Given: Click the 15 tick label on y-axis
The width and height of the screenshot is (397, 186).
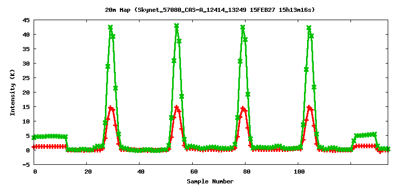Looking at the screenshot, I should click(x=26, y=107).
